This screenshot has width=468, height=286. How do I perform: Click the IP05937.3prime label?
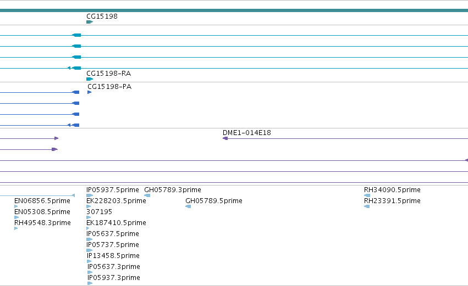(114, 278)
